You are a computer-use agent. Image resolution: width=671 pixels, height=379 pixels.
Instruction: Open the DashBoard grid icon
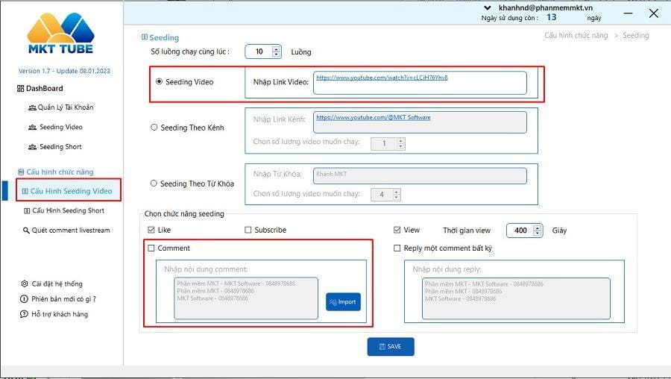[x=20, y=89]
